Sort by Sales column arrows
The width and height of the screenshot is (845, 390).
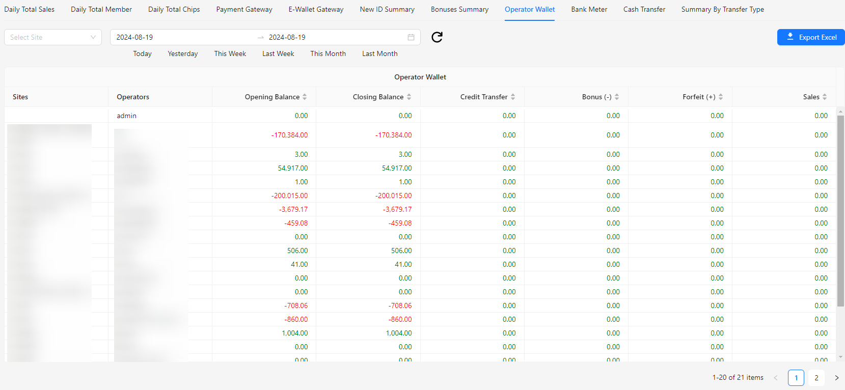click(825, 97)
